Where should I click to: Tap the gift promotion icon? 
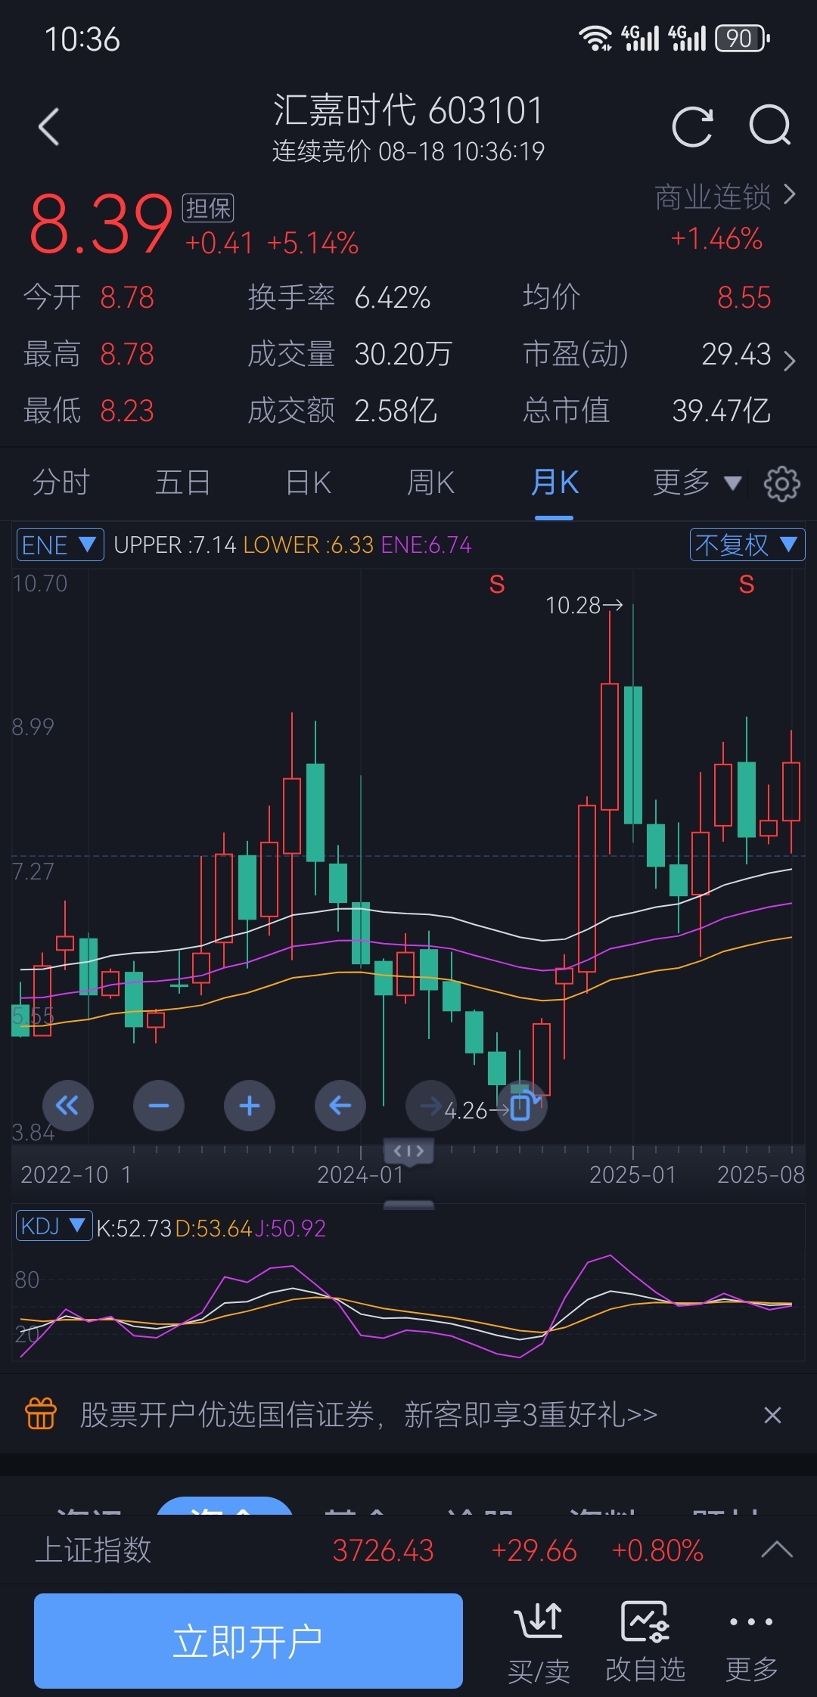pos(41,1413)
